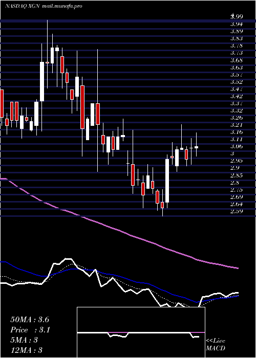This screenshot has width=256, height=358.
Task: Click the 3.16 price axis label
Action: pyautogui.click(x=237, y=132)
